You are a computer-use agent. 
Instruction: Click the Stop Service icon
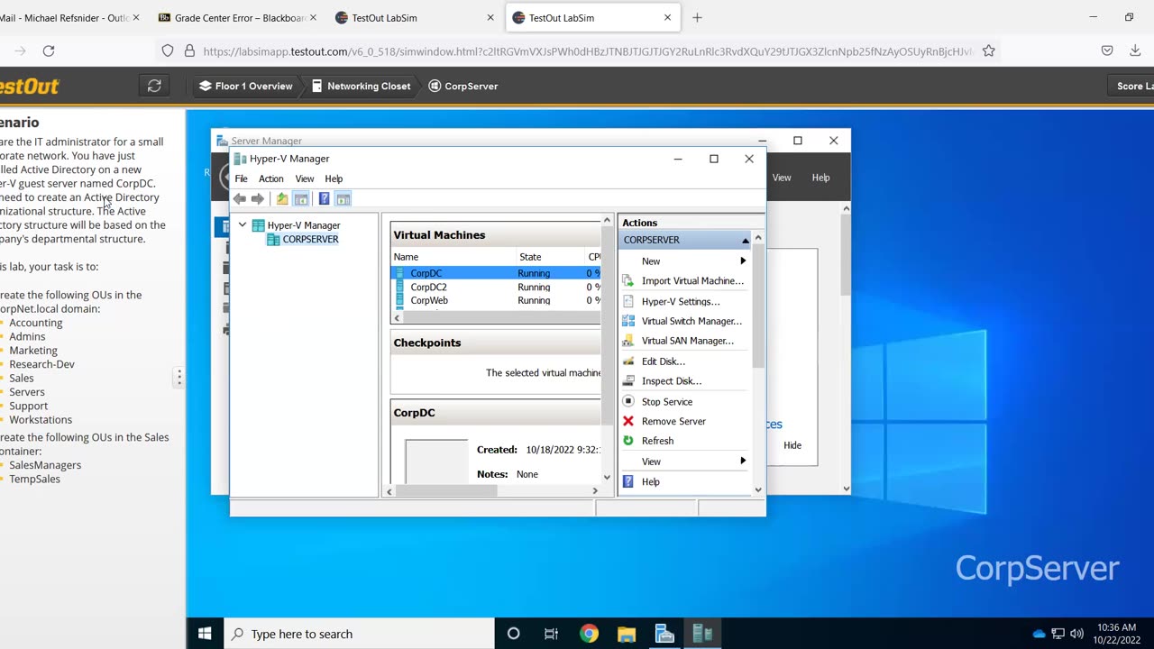628,401
